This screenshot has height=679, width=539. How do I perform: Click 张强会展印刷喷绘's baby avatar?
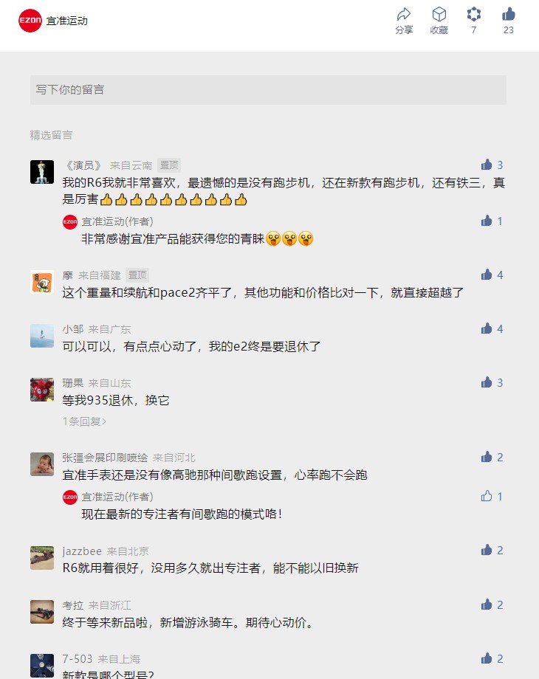click(x=42, y=464)
